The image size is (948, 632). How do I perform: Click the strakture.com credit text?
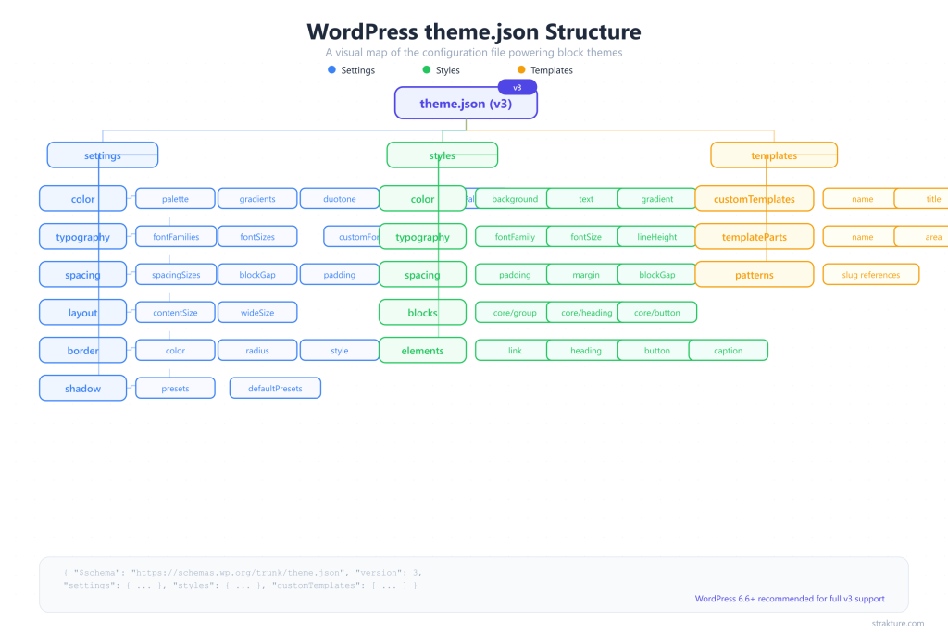[x=898, y=623]
